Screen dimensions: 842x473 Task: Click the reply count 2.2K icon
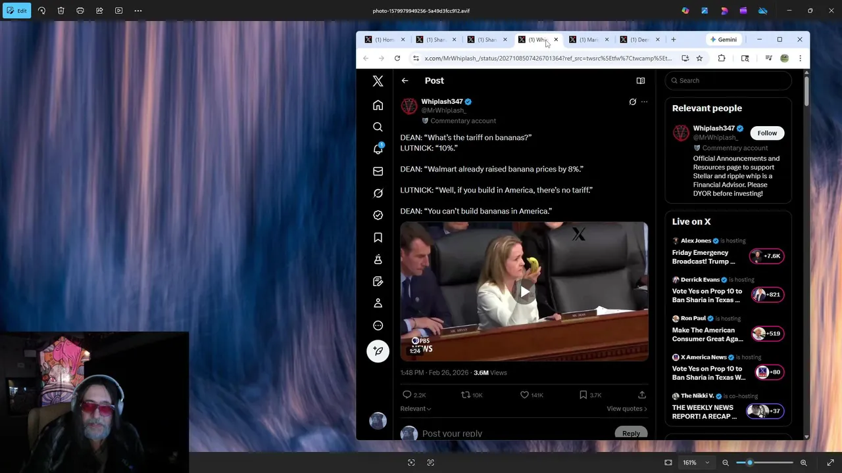[414, 395]
